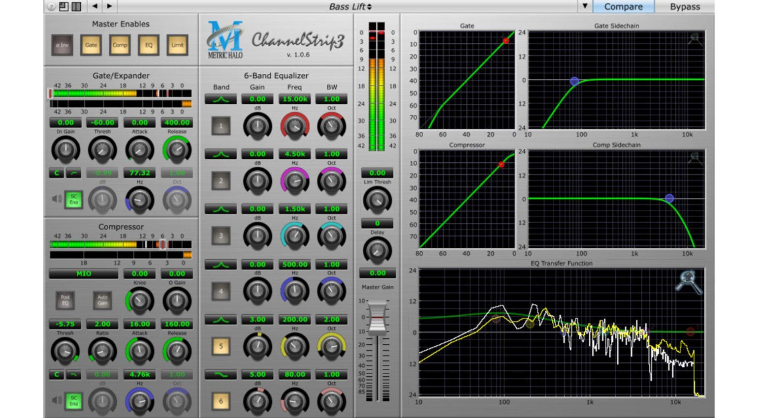Enable EQ band 5 button
The image size is (758, 418).
coord(221,346)
